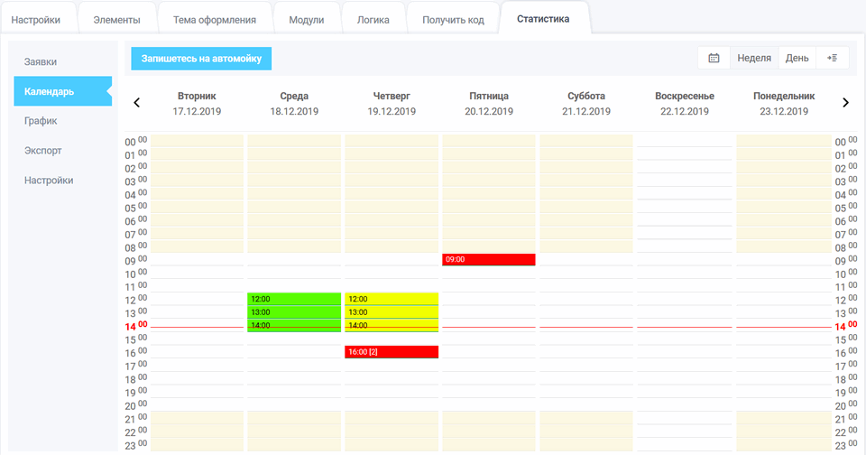Open Экспорт in the sidebar
Viewport: 866px width, 455px height.
[42, 150]
